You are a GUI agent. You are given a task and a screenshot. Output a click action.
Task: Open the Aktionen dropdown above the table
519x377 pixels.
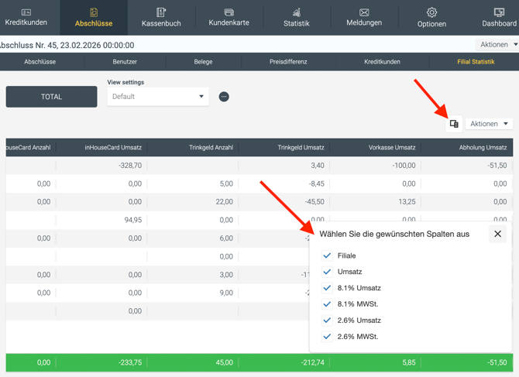490,124
